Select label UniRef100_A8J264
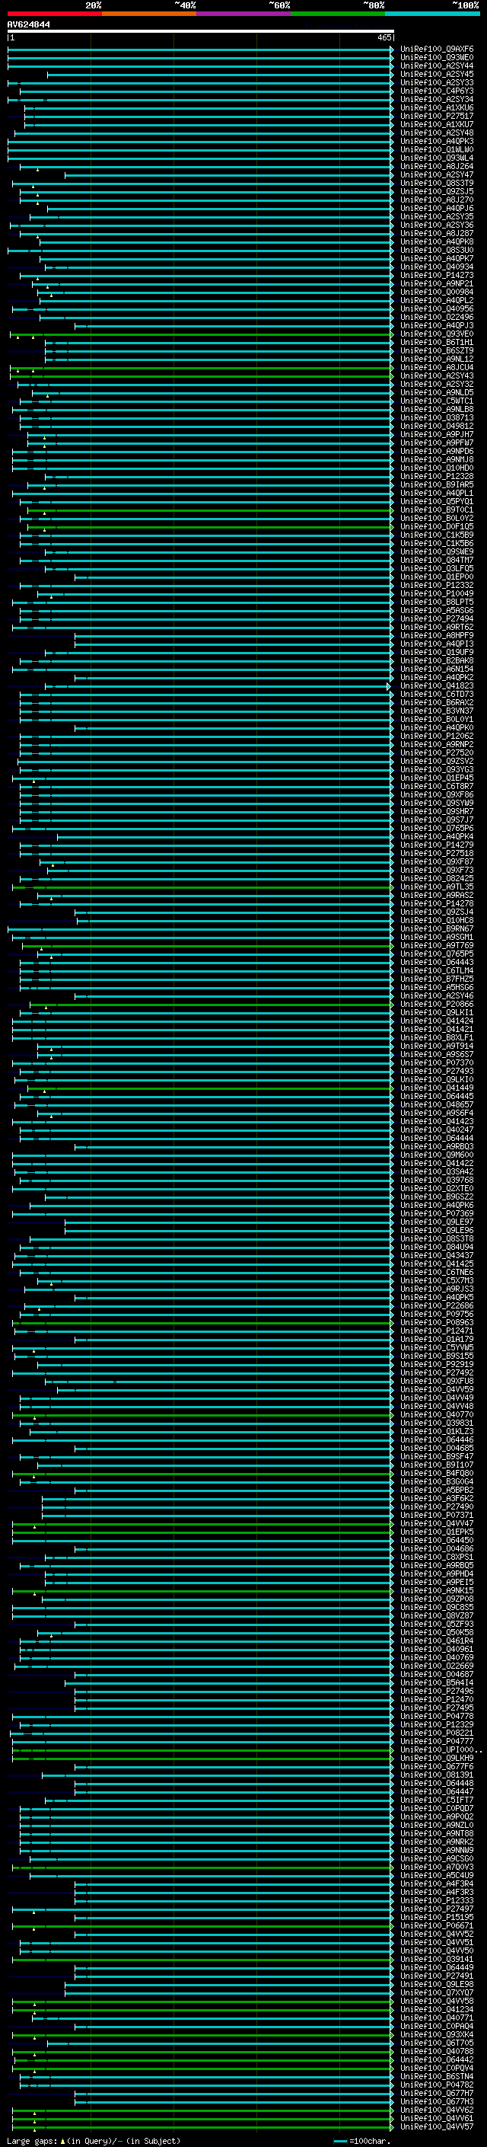Viewport: 487px width, 2147px height. pos(437,167)
